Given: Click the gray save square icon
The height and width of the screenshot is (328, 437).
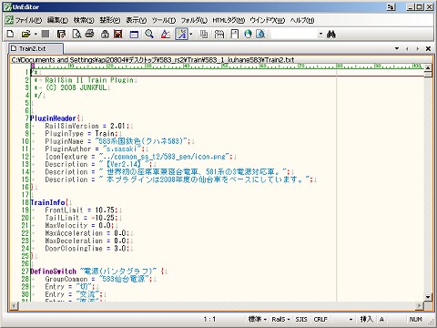Looking at the screenshot, I should pos(46,34).
